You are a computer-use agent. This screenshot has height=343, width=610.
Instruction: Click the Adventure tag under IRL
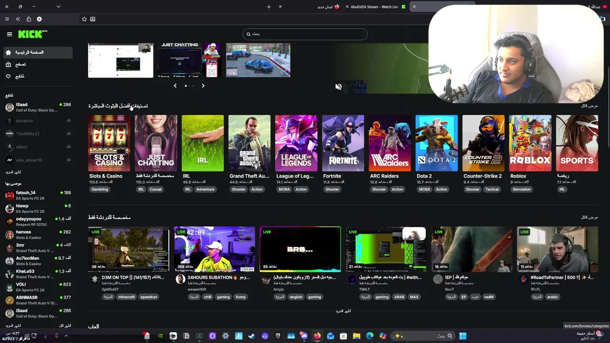pos(205,189)
